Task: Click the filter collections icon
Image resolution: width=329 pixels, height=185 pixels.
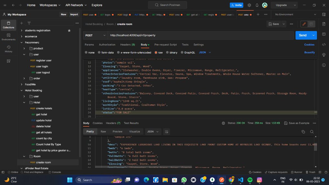Action: click(x=29, y=23)
